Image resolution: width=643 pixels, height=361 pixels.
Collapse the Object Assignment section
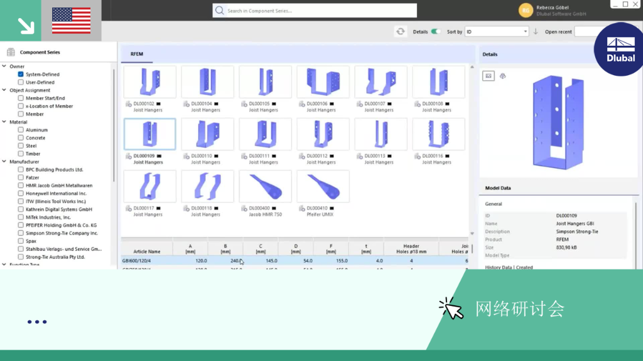(x=4, y=90)
